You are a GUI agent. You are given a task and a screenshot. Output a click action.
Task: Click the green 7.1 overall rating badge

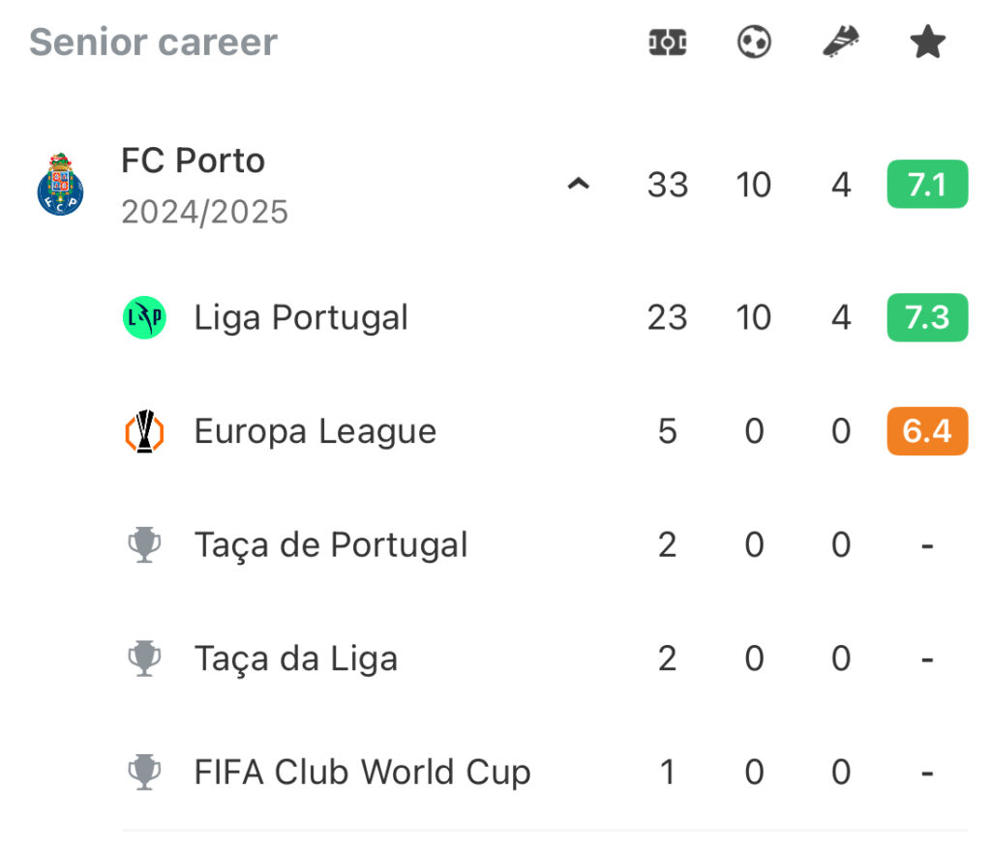[927, 185]
